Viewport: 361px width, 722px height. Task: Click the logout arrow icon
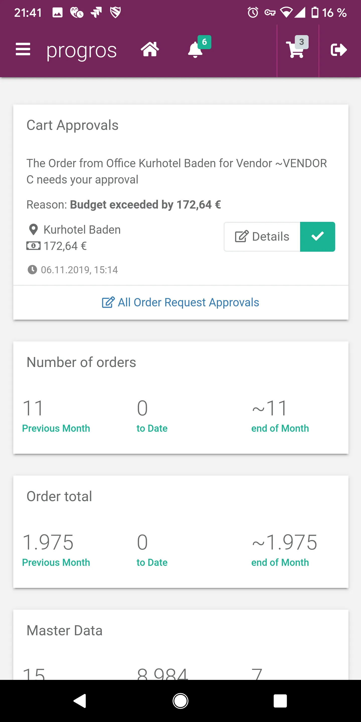(339, 50)
